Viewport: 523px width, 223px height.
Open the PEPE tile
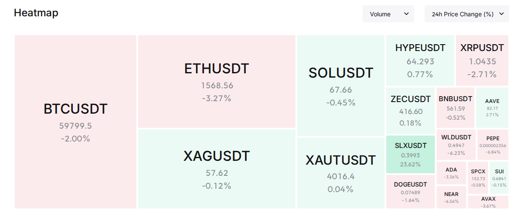click(x=493, y=145)
